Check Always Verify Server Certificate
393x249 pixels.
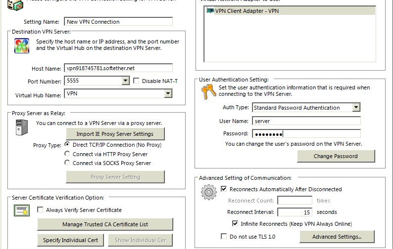click(40, 209)
